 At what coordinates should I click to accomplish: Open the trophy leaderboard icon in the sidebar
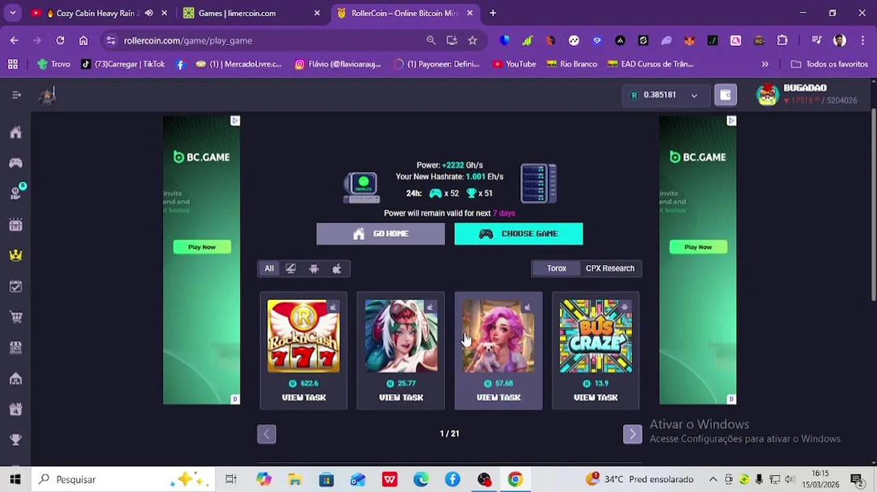coord(16,439)
